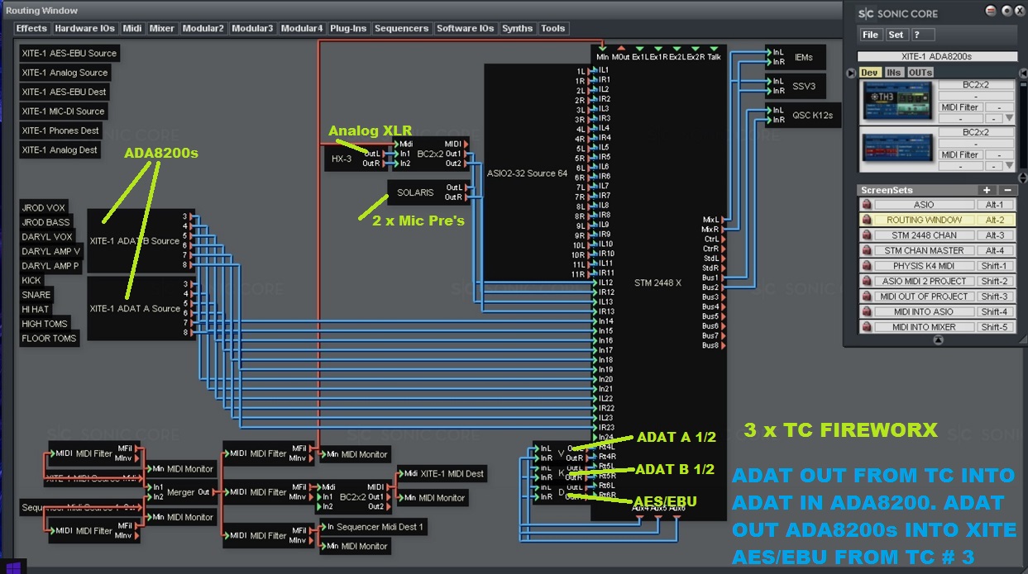Viewport: 1028px width, 574px height.
Task: Click the lock icon for PHYSIS K4 MIDI
Action: tap(868, 266)
